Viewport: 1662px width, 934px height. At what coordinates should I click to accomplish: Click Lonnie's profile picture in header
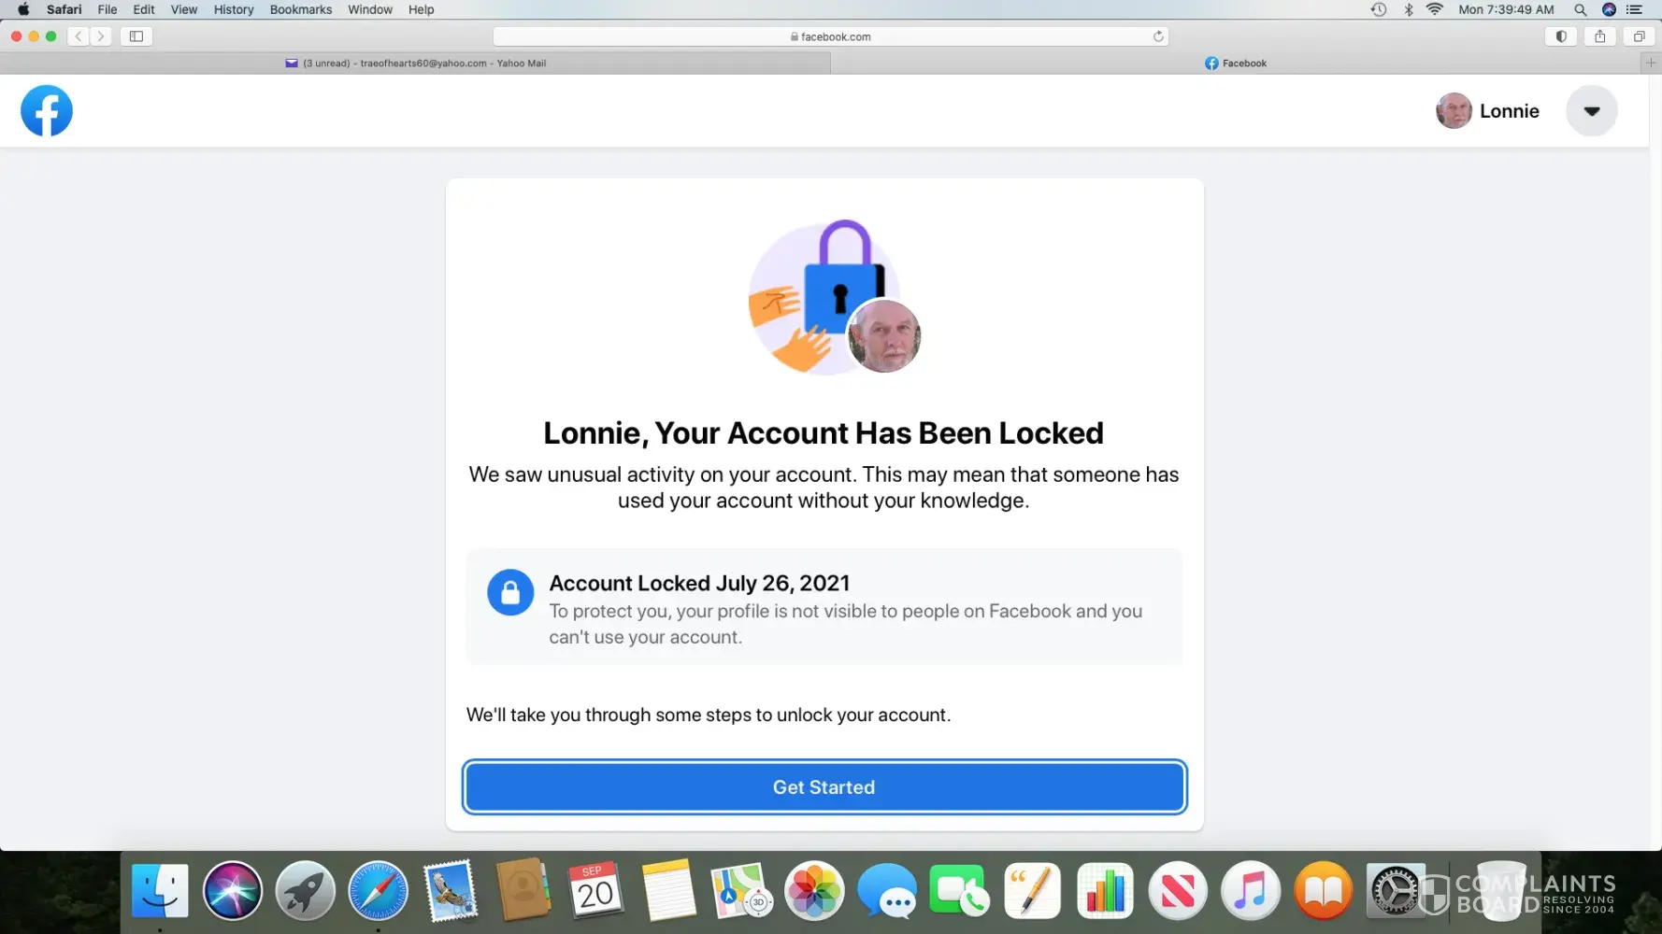1454,111
